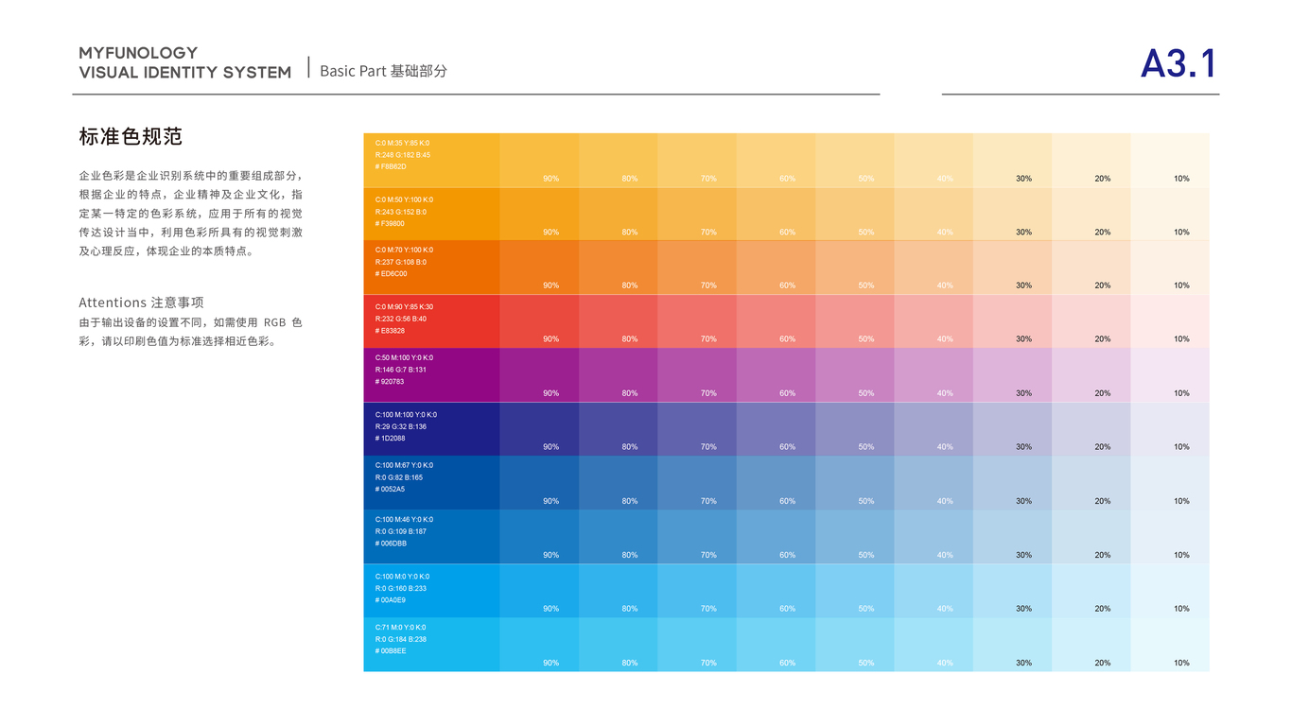Select the 60% tint in 1D2088 row
This screenshot has width=1292, height=726.
pos(776,429)
